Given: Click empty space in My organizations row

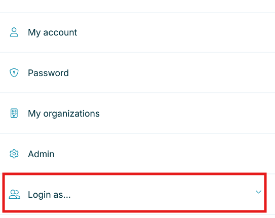Looking at the screenshot, I should pyautogui.click(x=184, y=113).
